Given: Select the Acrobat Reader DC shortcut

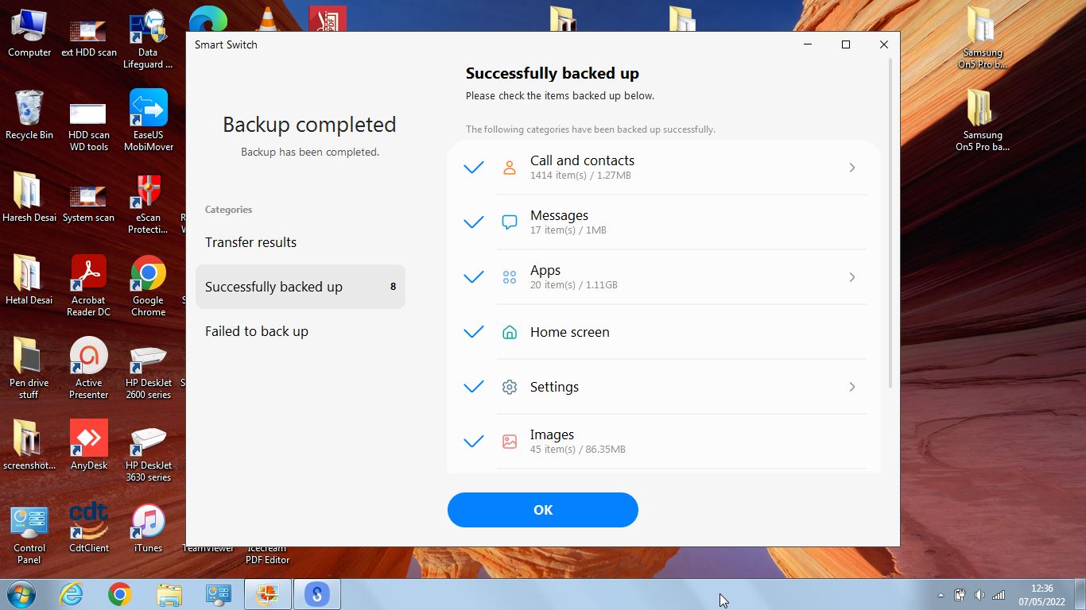Looking at the screenshot, I should coord(88,288).
